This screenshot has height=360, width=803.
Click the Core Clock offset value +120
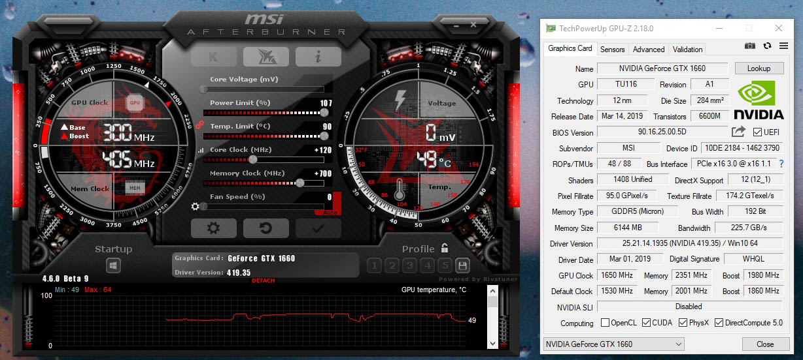pyautogui.click(x=323, y=150)
